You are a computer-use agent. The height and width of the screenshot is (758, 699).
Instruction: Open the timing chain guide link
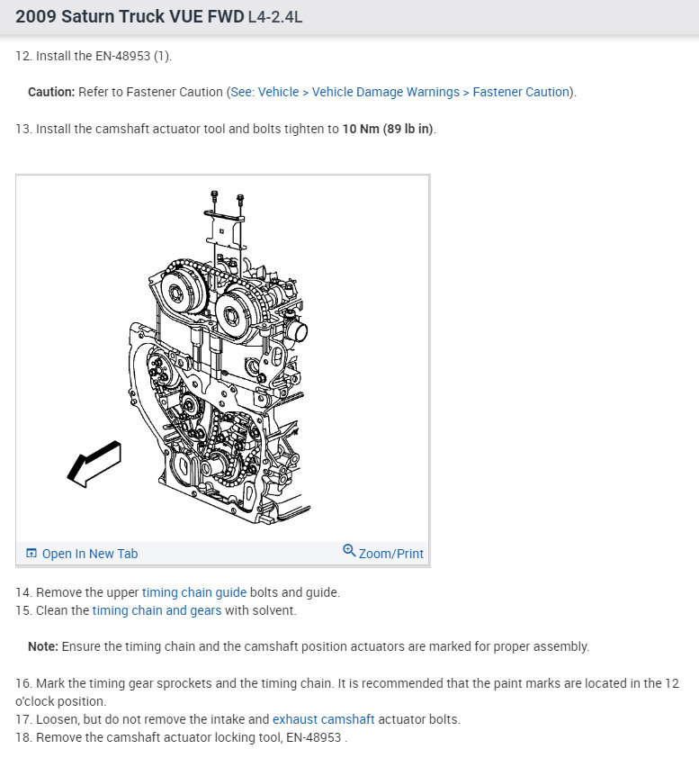pyautogui.click(x=194, y=592)
